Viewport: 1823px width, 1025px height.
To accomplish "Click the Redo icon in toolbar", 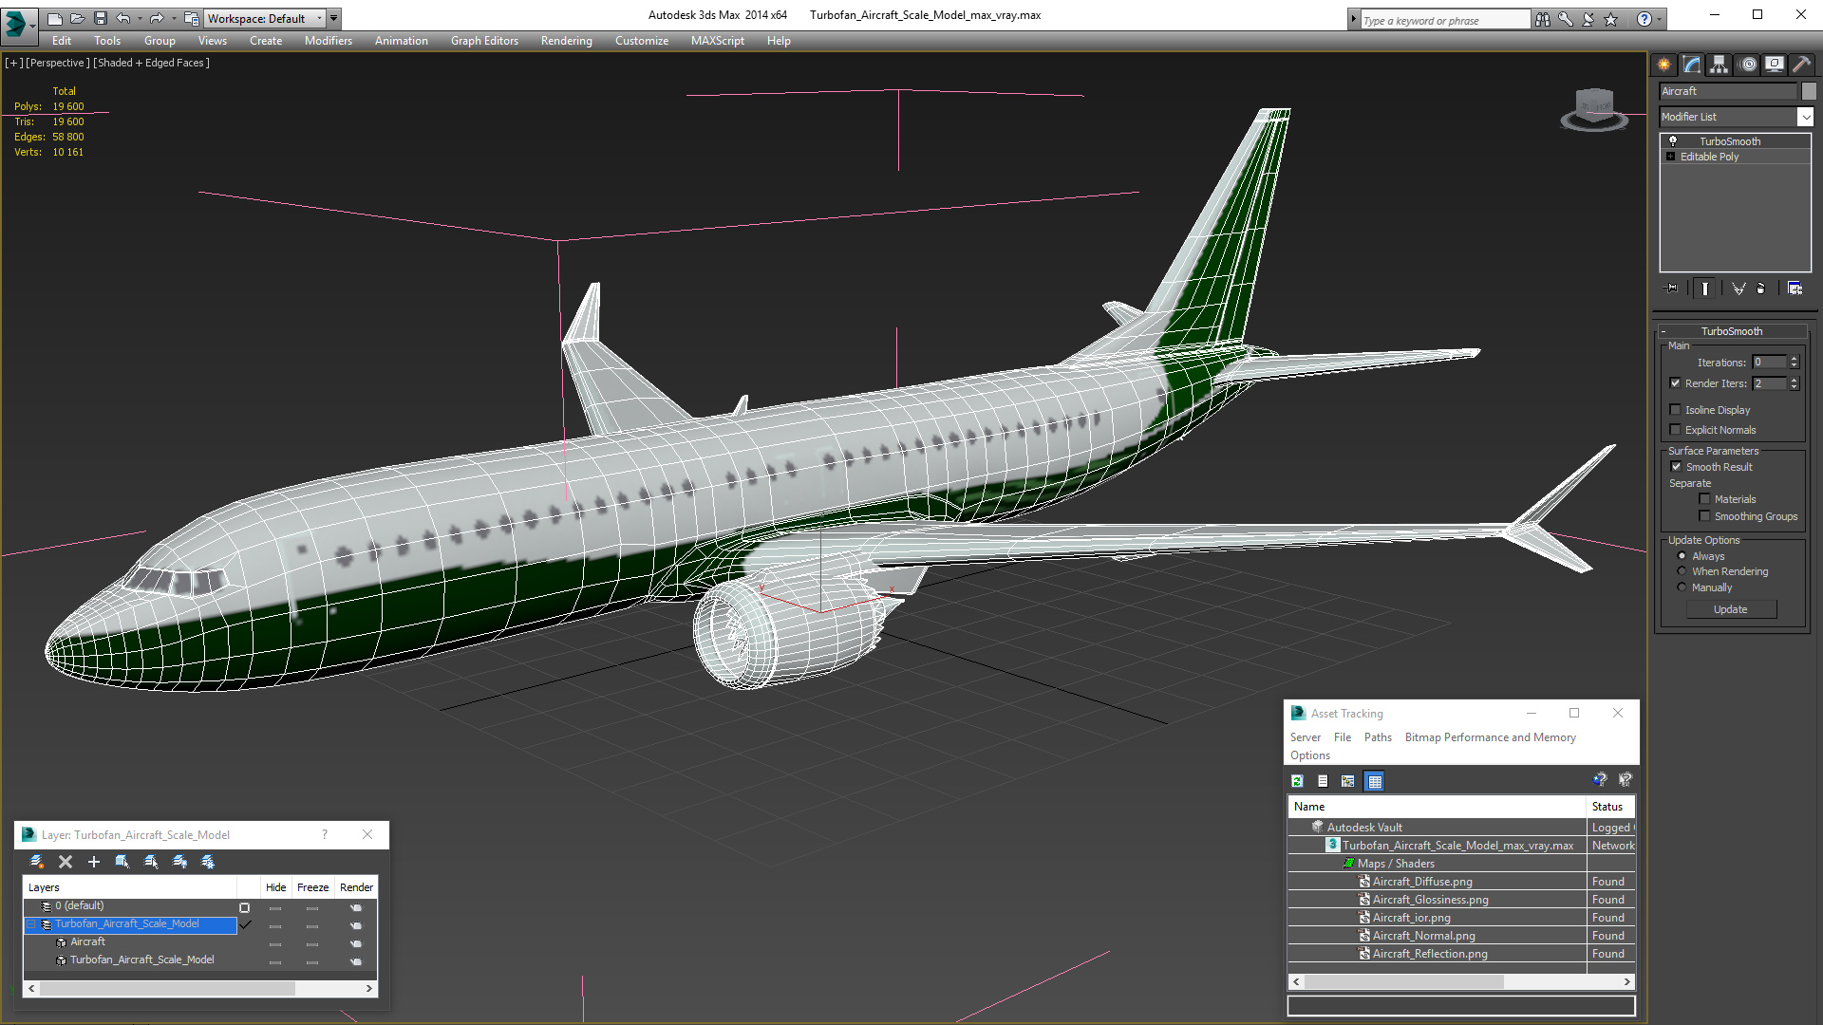I will pyautogui.click(x=156, y=17).
